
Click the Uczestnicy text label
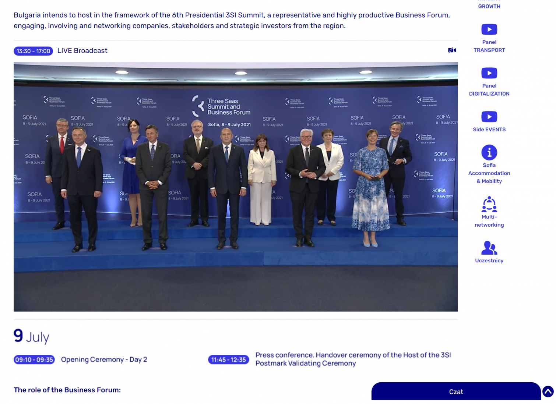[489, 261]
